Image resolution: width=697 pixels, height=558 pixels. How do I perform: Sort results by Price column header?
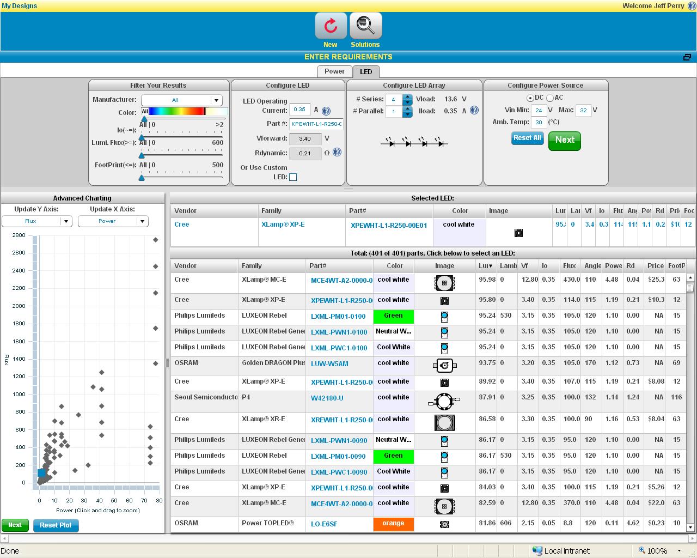tap(655, 266)
